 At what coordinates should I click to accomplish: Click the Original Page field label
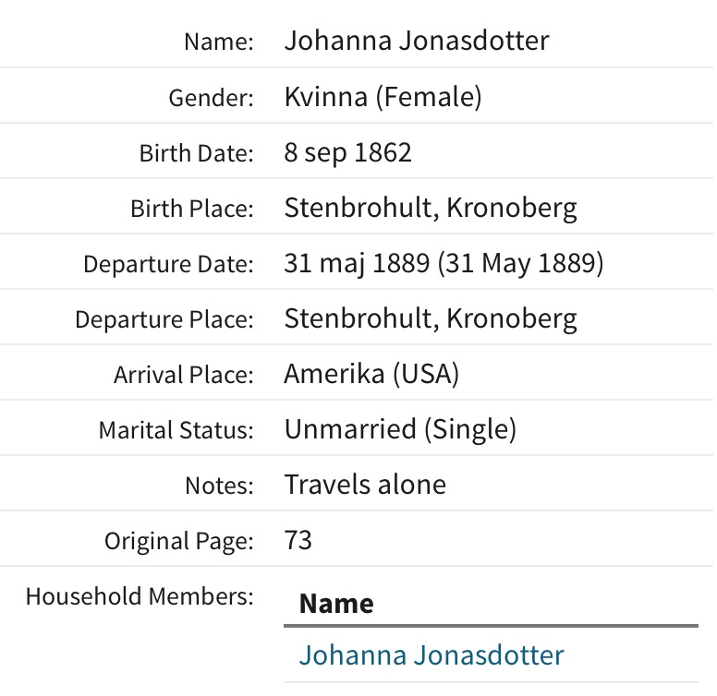(178, 541)
